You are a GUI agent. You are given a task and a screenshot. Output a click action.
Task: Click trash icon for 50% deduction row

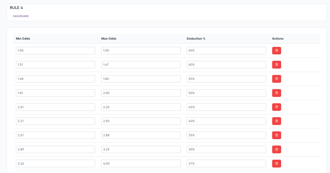pos(276,93)
